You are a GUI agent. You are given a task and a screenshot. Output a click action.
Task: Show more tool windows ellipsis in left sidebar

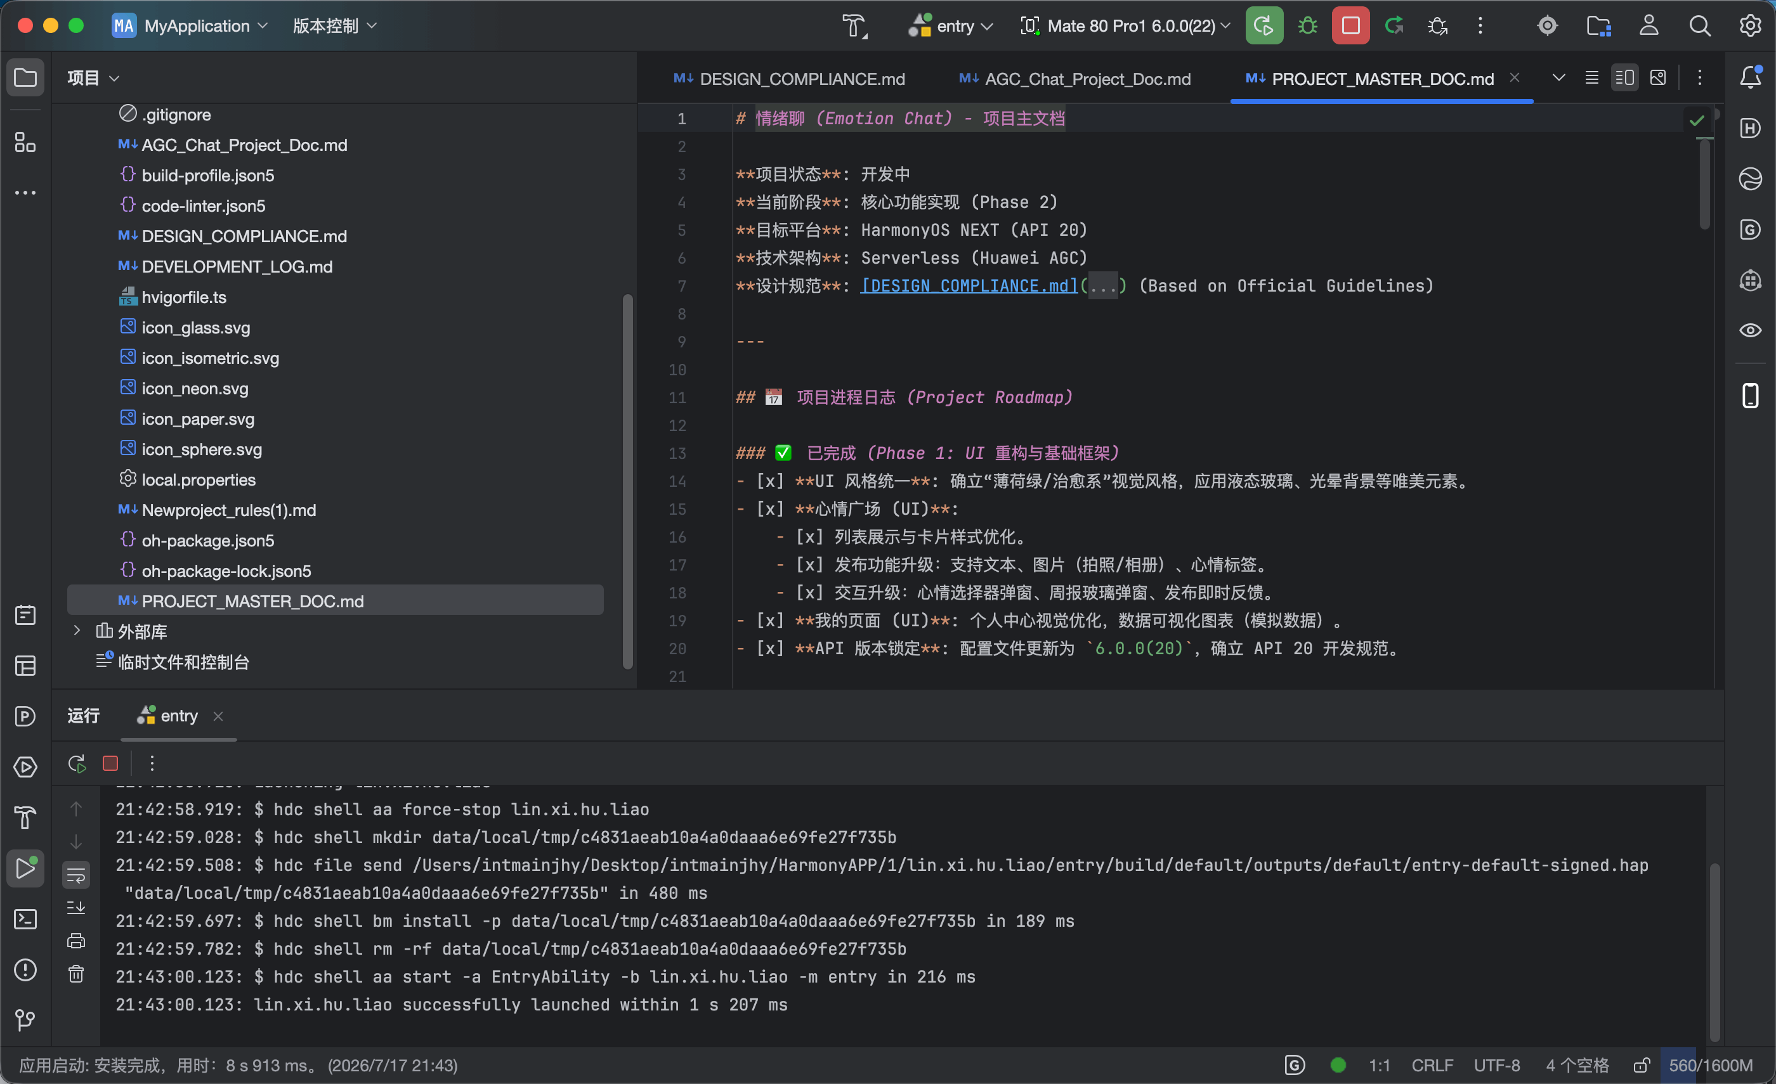click(x=25, y=192)
